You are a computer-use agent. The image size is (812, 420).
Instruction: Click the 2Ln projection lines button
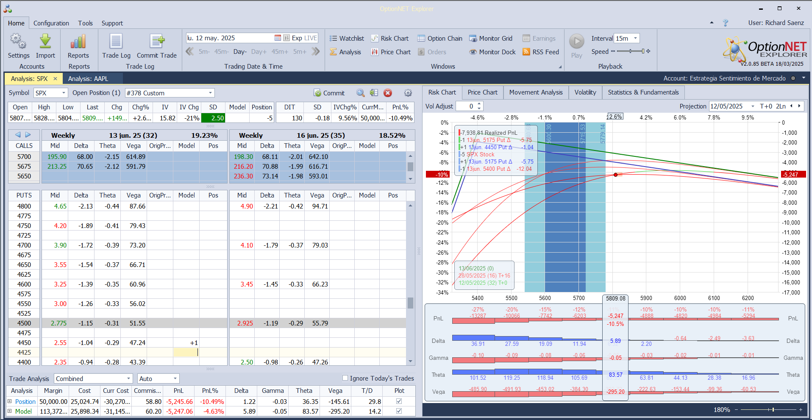coord(781,106)
